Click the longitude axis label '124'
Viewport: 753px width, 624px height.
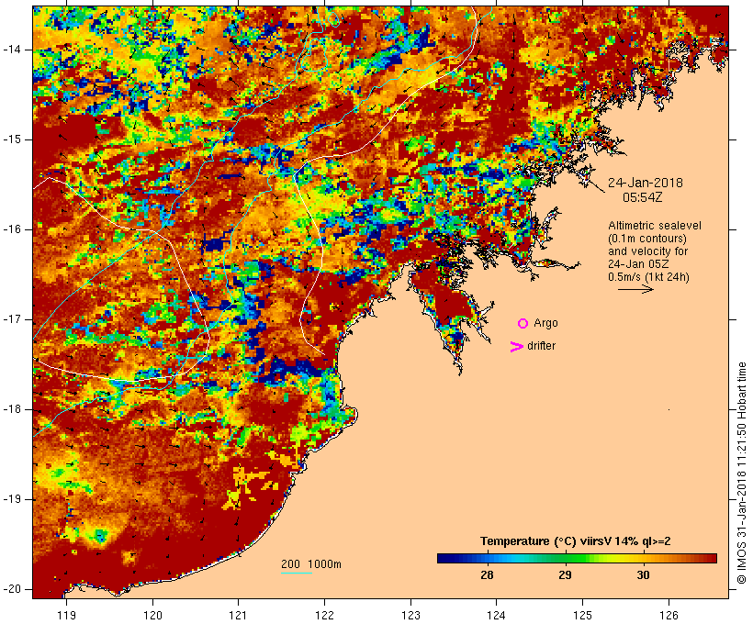coord(496,616)
